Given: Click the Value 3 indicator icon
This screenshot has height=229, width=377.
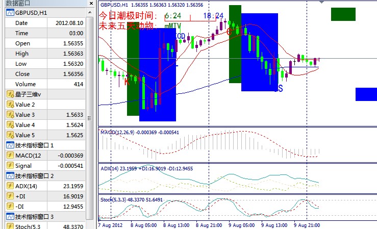Looking at the screenshot, I should click(10, 115).
